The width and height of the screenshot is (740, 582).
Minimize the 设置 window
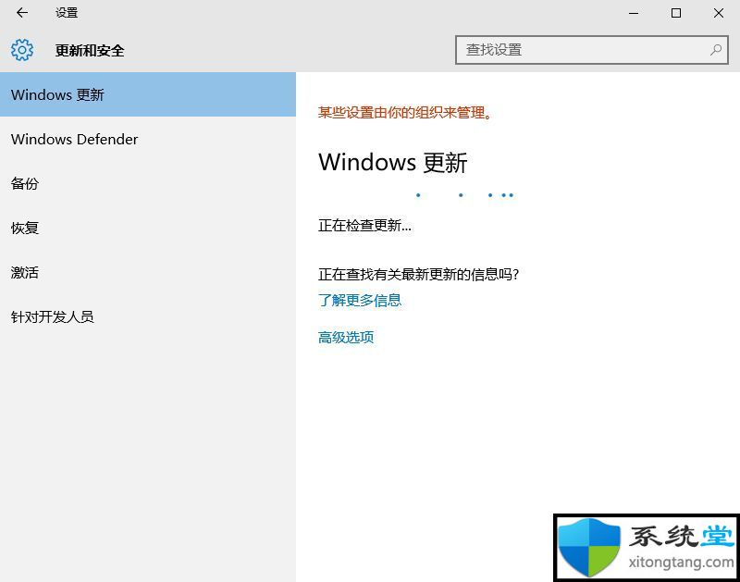[634, 13]
